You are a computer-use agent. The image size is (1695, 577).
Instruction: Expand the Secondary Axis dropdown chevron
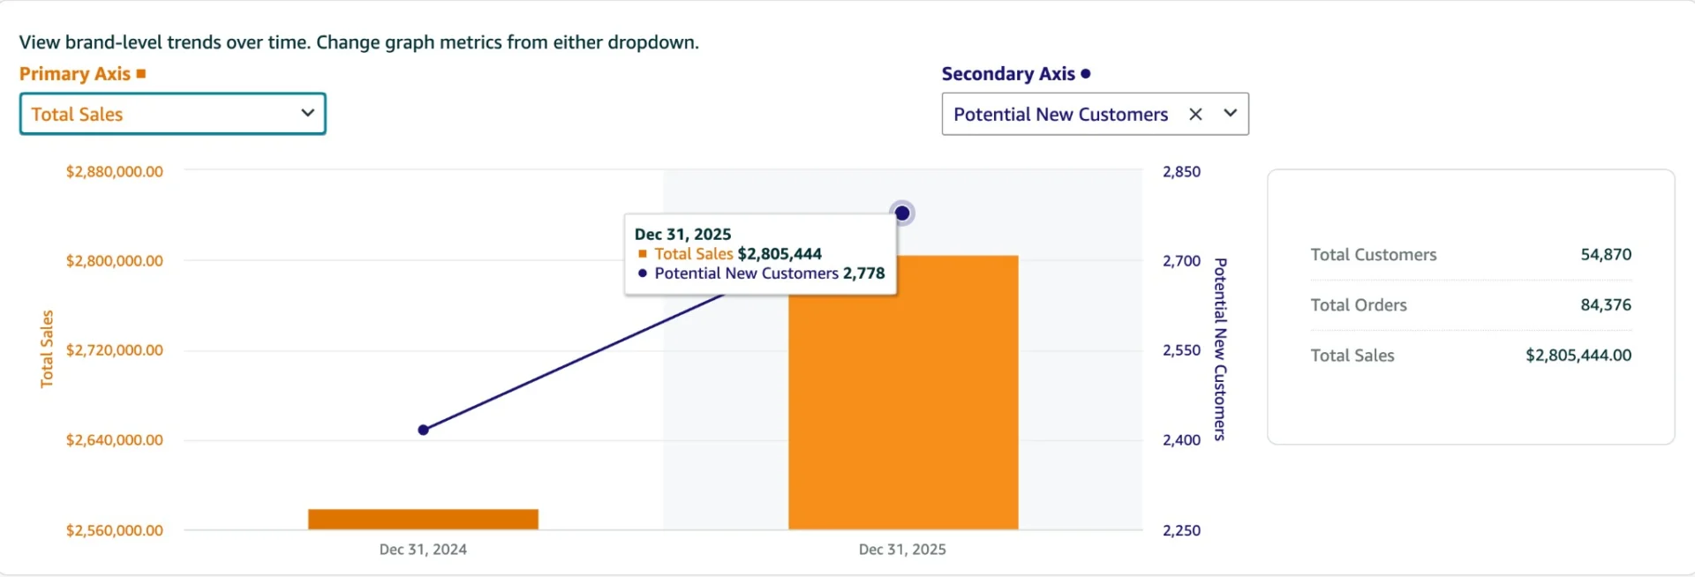point(1230,113)
